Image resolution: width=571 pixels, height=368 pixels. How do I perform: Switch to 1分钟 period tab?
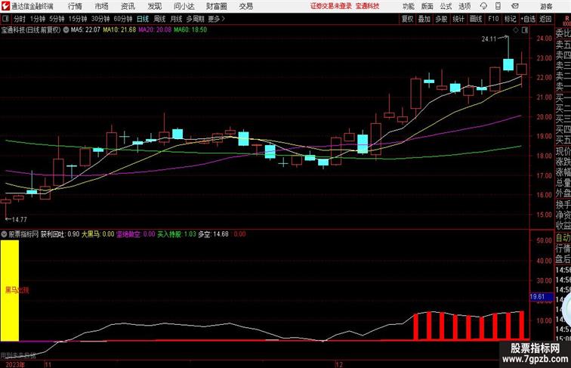coord(38,19)
